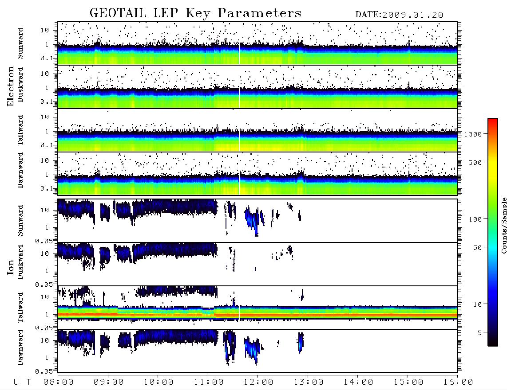Click the 09:00 time tick label
The height and width of the screenshot is (390, 507).
pyautogui.click(x=109, y=382)
